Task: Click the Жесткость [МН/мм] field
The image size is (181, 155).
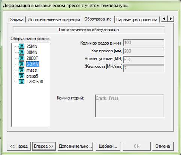Action: pyautogui.click(x=144, y=68)
